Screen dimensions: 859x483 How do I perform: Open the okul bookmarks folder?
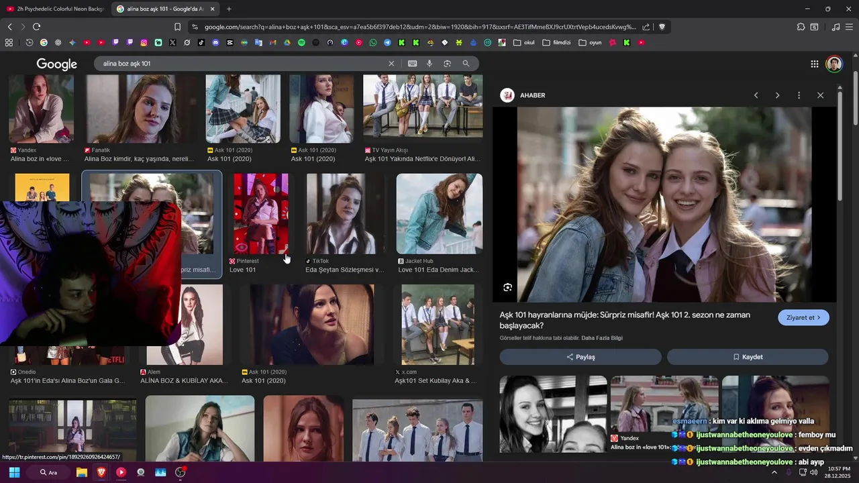pos(523,42)
